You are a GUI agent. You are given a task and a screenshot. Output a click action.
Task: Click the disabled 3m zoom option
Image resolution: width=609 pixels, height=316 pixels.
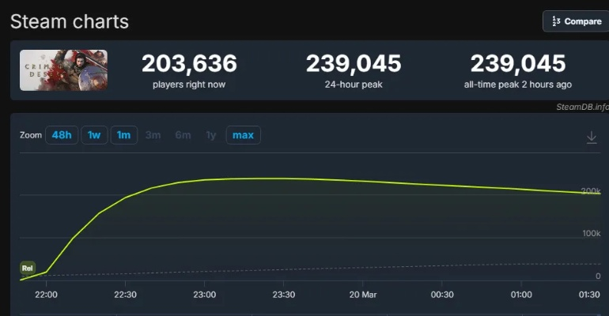[x=153, y=135]
